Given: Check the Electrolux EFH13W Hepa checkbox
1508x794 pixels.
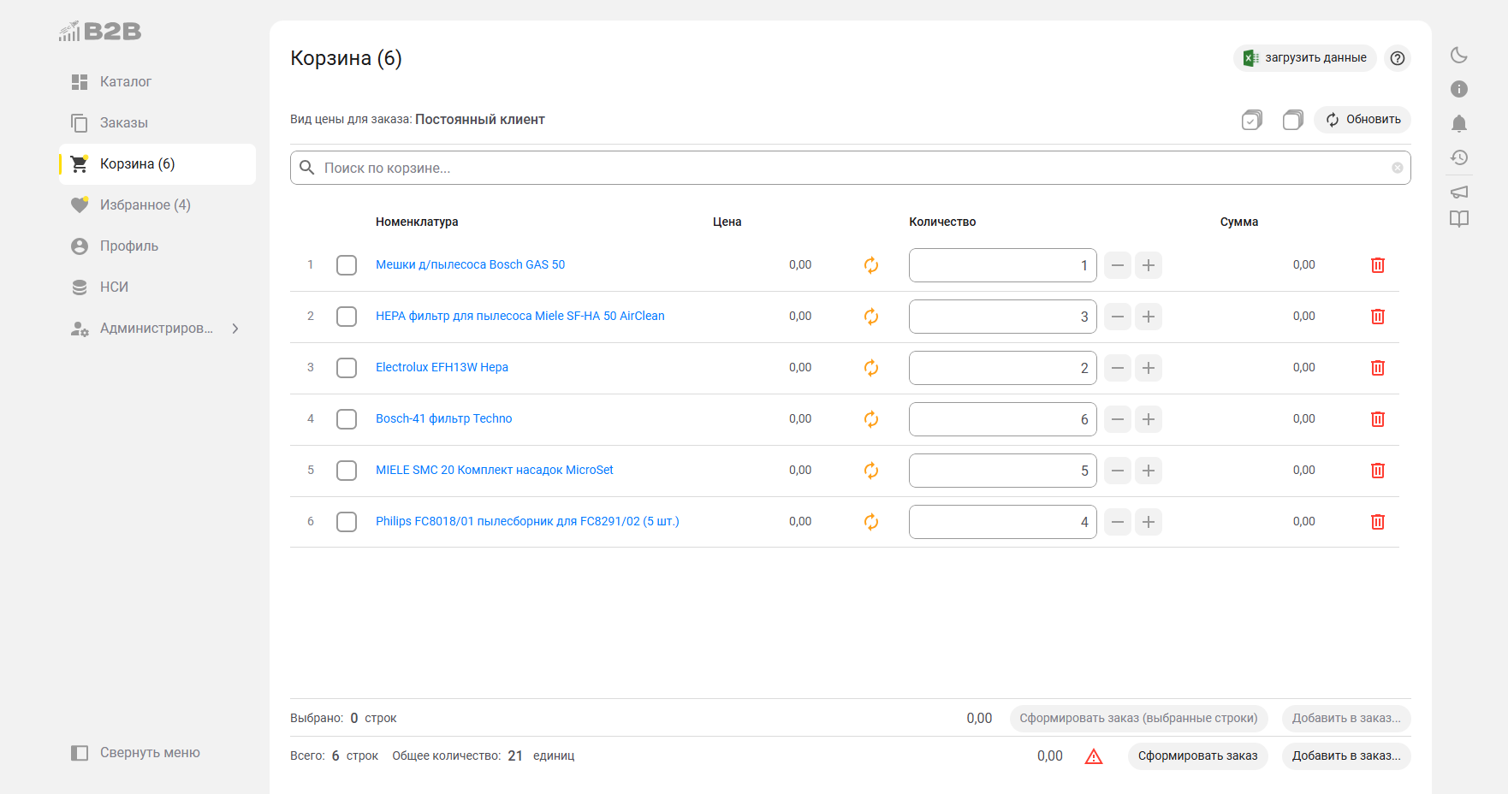Looking at the screenshot, I should point(347,368).
